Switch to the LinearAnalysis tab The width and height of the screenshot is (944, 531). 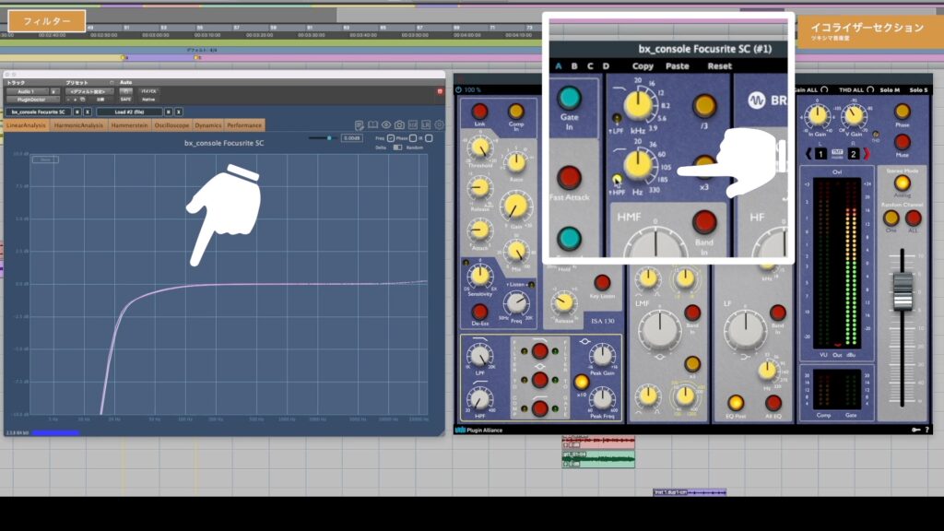click(x=27, y=125)
